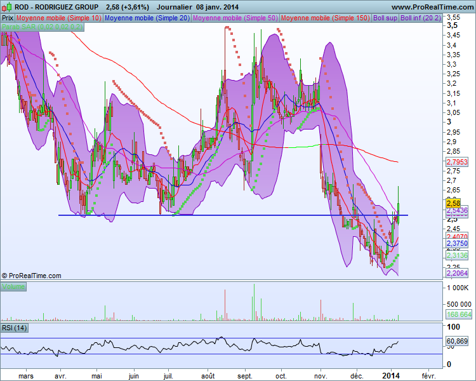Click the 3 price axis label
Image resolution: width=476 pixels, height=381 pixels.
449,122
